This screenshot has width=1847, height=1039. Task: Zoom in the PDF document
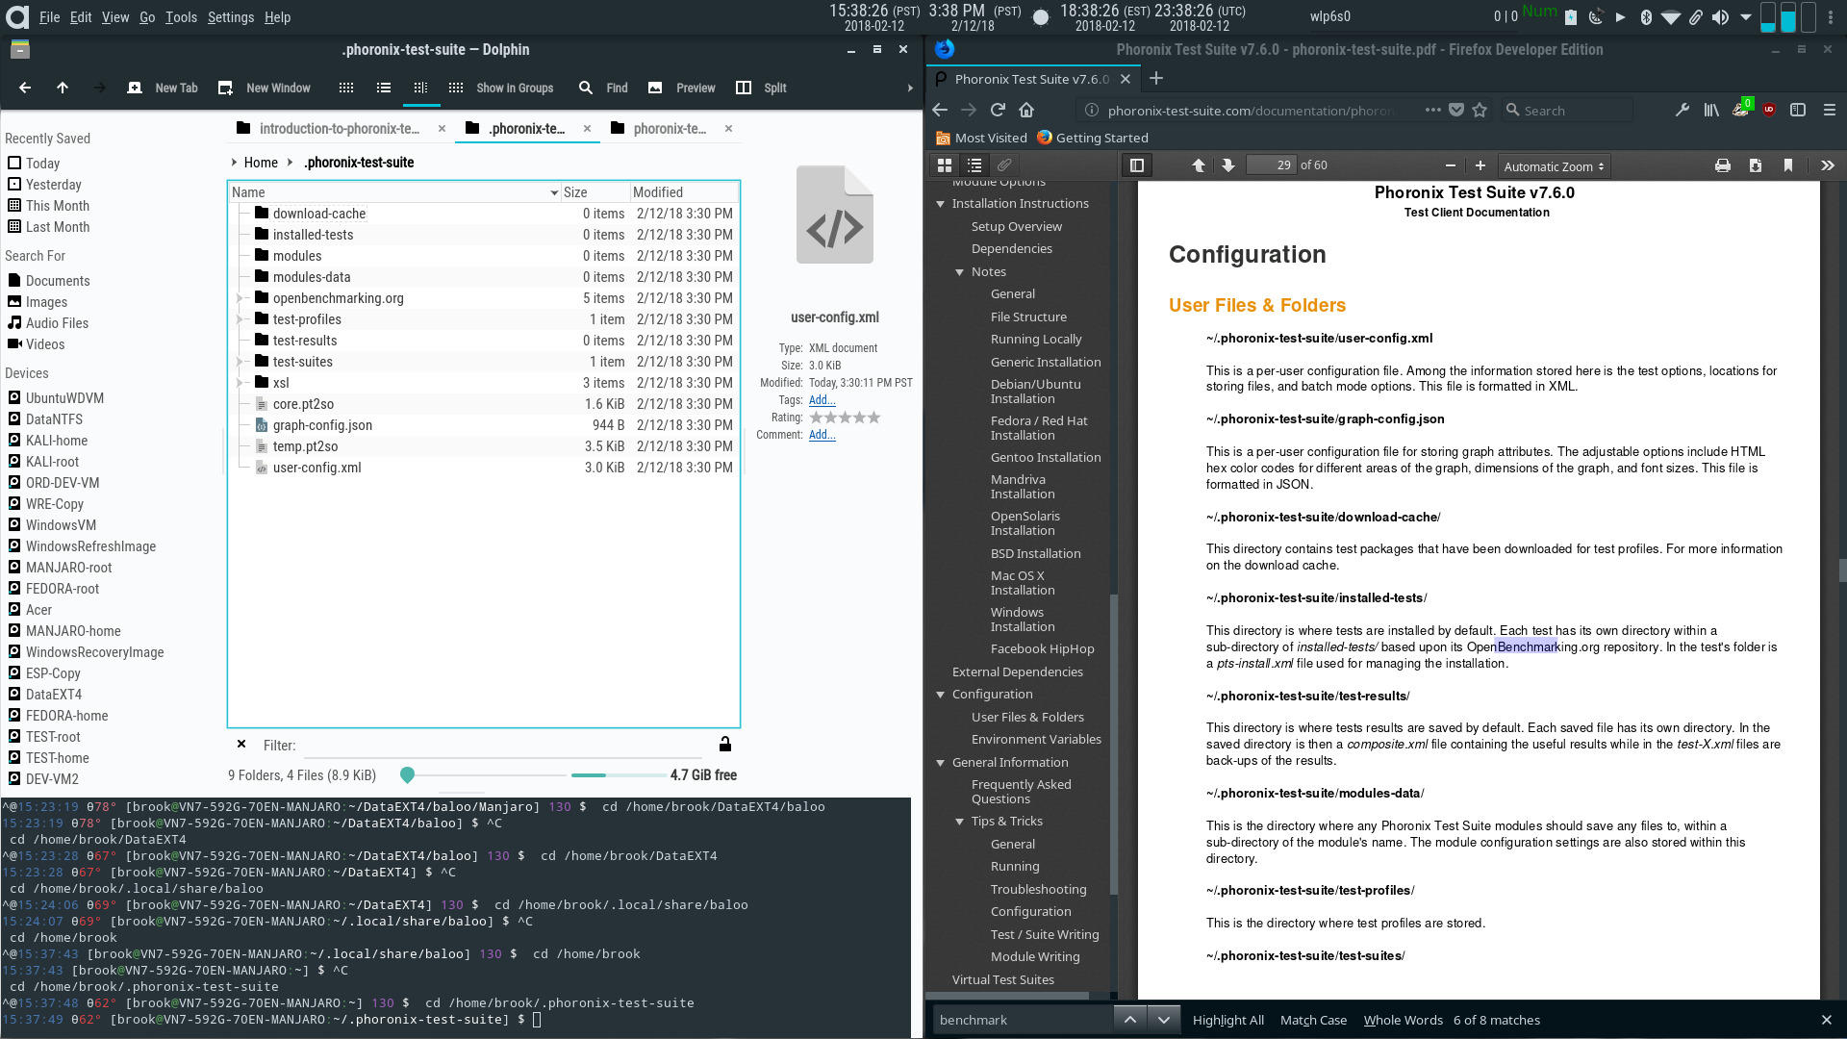[x=1480, y=165]
